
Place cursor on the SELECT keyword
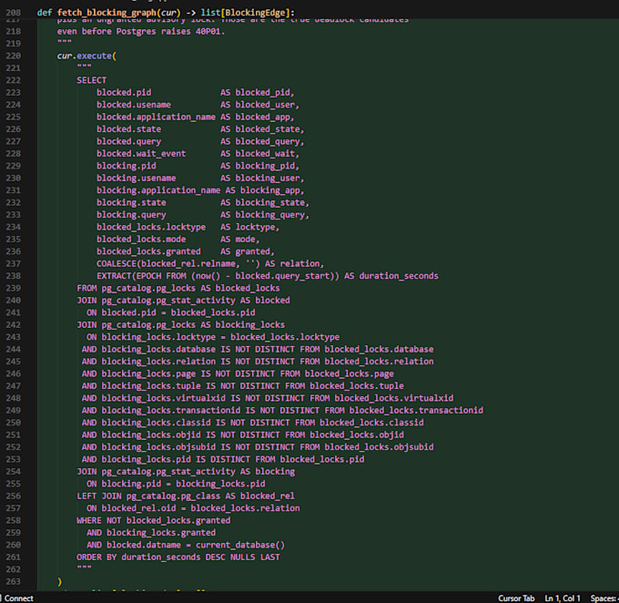(92, 80)
